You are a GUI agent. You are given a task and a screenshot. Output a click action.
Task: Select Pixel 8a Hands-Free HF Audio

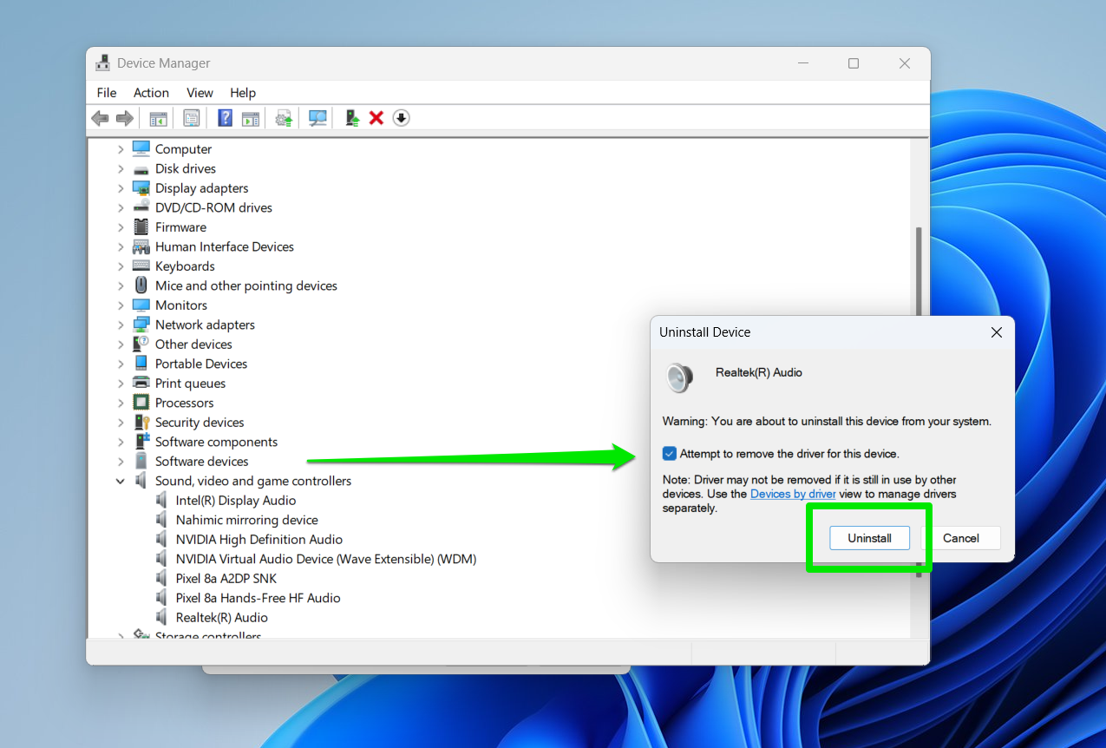point(258,599)
